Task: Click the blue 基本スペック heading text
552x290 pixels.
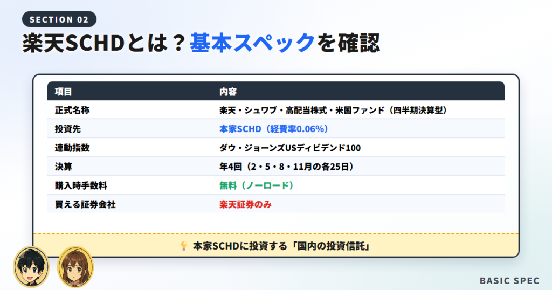Action: coord(252,43)
